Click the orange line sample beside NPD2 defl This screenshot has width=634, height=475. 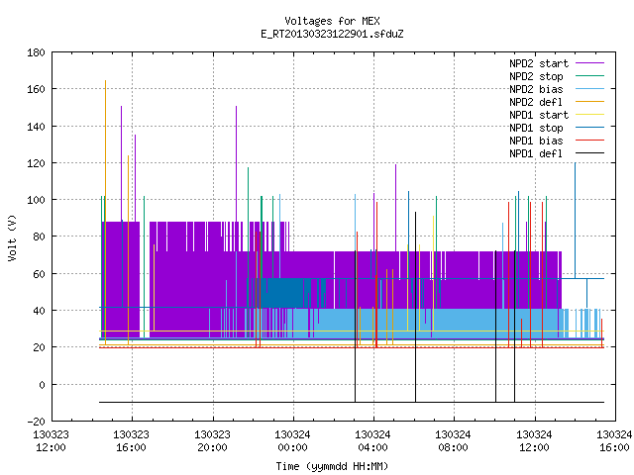pos(589,101)
